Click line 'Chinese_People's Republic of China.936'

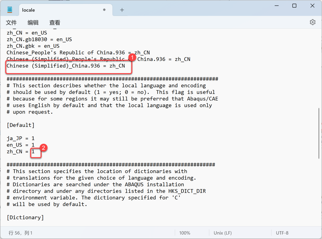78,53
